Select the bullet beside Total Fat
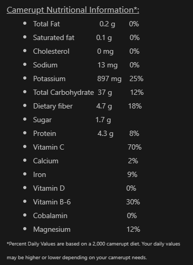This screenshot has height=265, width=193. (25, 23)
